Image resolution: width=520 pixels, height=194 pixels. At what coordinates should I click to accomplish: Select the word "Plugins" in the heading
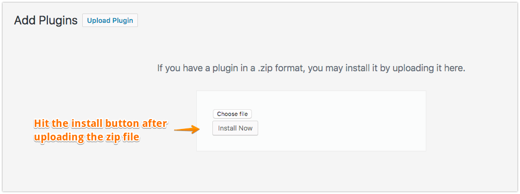(x=58, y=21)
